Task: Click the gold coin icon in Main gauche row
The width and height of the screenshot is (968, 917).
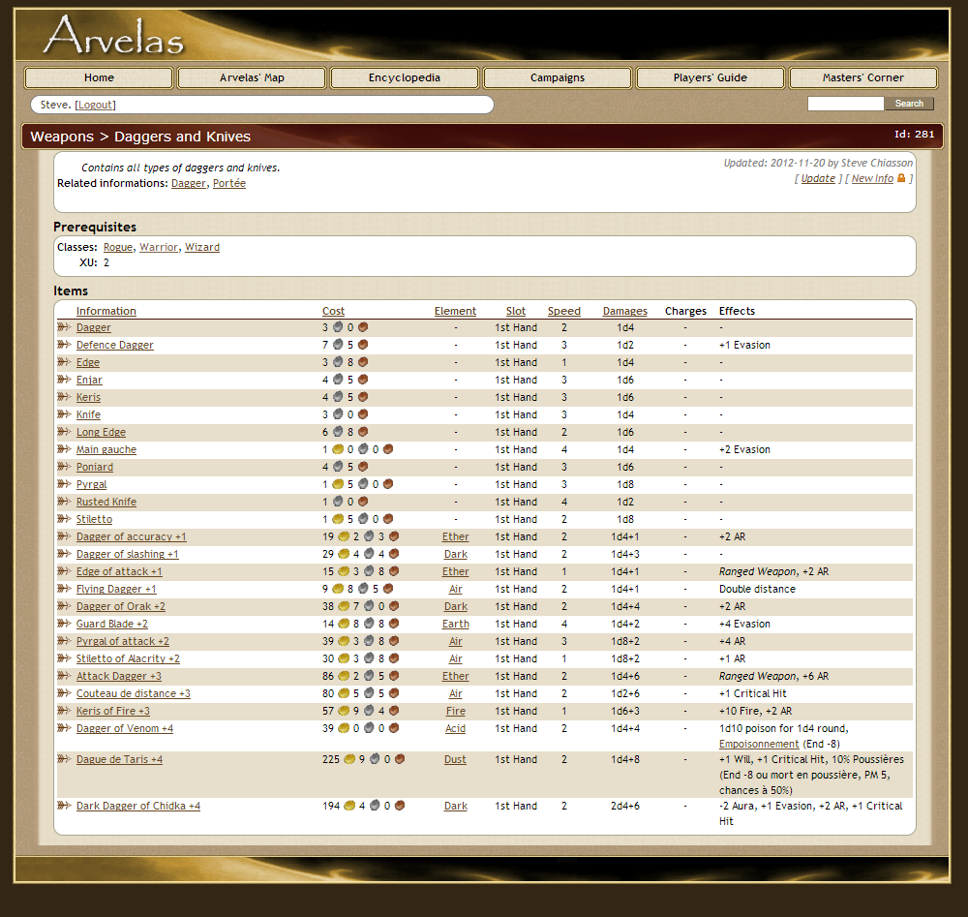Action: point(337,449)
